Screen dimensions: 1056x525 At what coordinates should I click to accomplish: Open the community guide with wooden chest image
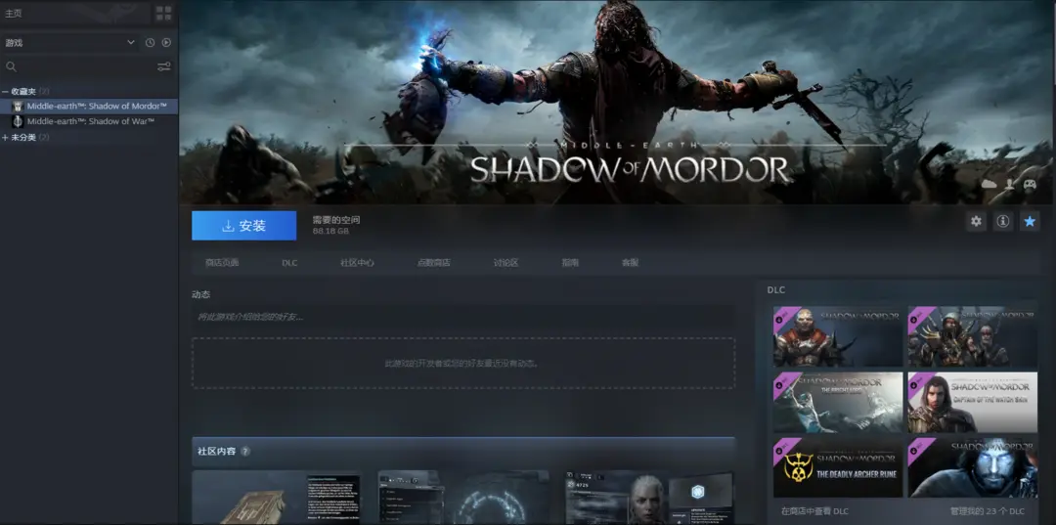coord(276,498)
